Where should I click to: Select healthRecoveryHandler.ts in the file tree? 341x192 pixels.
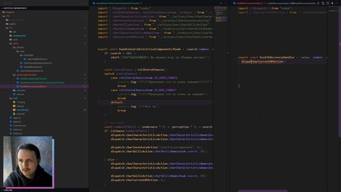click(x=33, y=86)
